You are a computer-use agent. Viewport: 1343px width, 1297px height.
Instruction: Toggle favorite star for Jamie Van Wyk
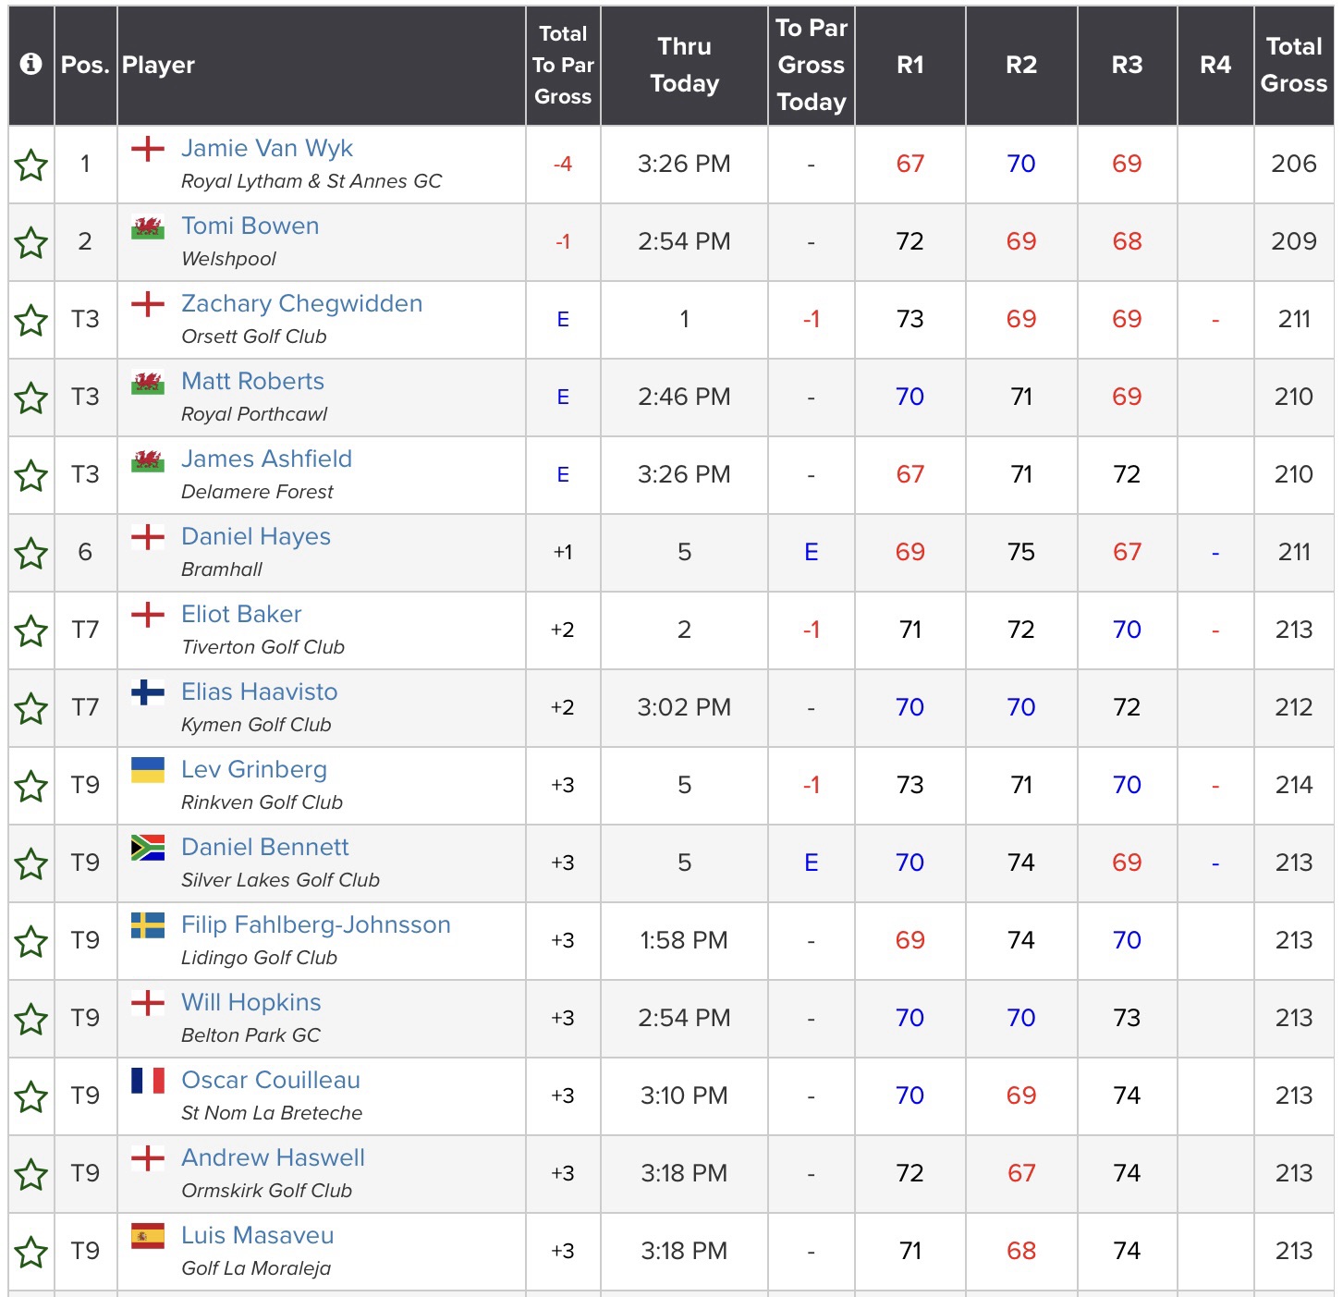coord(31,165)
